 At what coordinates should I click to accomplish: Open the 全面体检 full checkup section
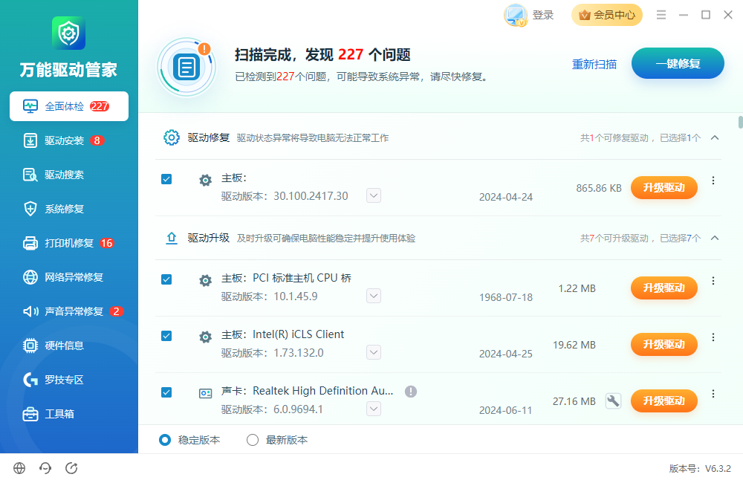[x=68, y=106]
